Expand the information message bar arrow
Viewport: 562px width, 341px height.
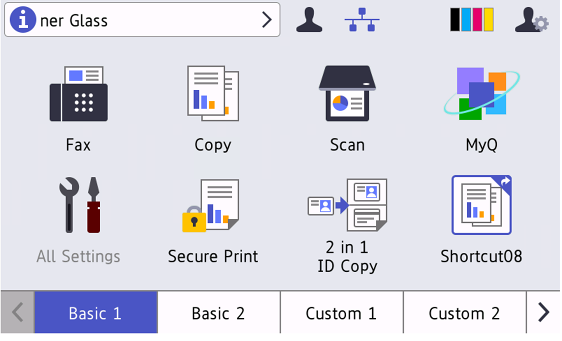pos(267,20)
